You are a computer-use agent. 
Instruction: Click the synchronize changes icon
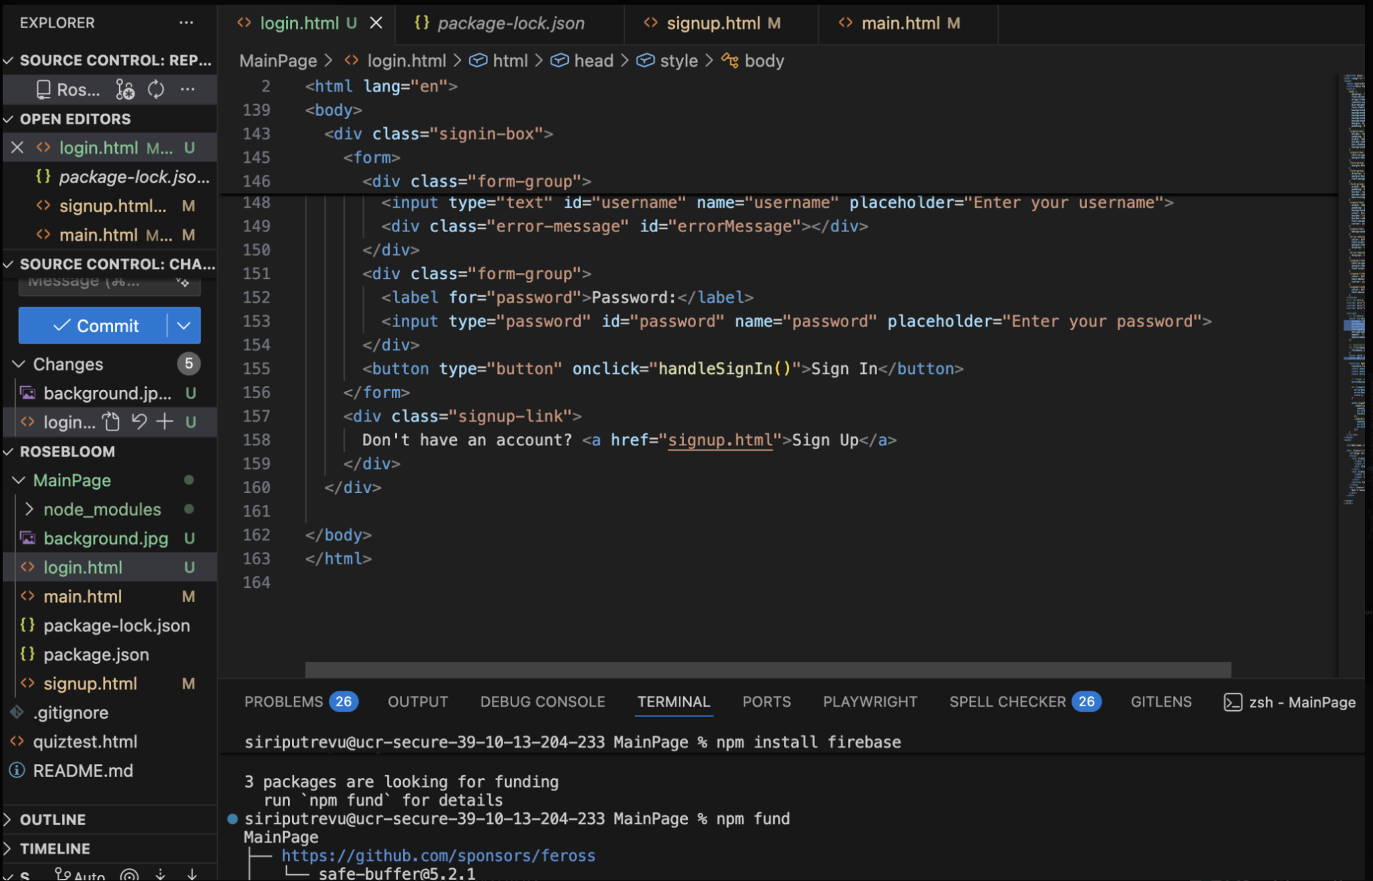pos(156,89)
